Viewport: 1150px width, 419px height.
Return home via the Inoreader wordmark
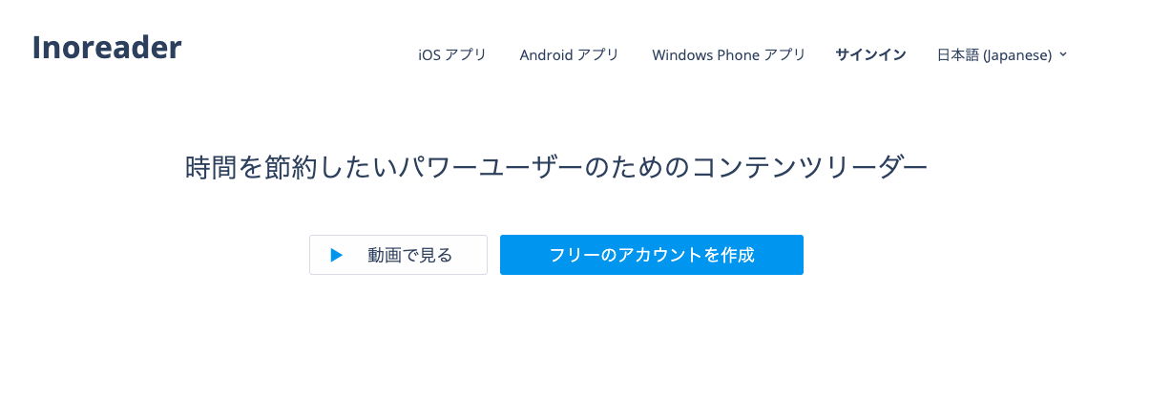[107, 47]
